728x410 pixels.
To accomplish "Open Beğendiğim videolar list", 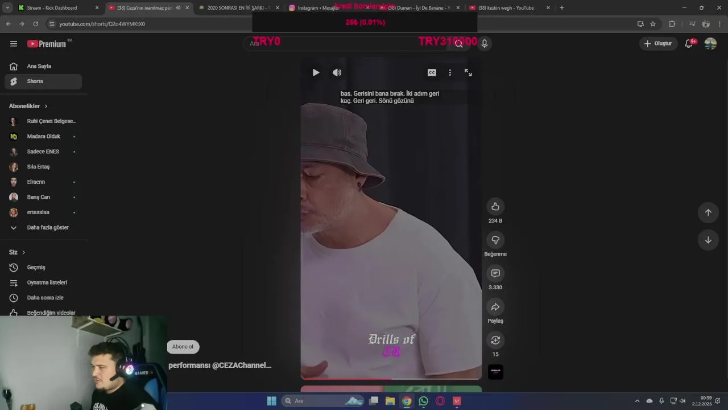I will pyautogui.click(x=43, y=313).
